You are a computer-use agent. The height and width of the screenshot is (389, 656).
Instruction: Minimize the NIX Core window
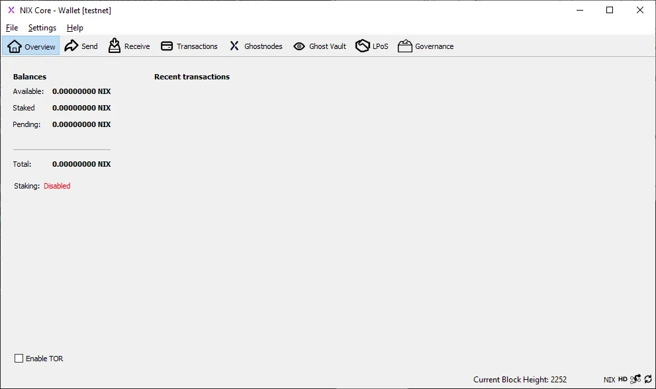point(580,10)
